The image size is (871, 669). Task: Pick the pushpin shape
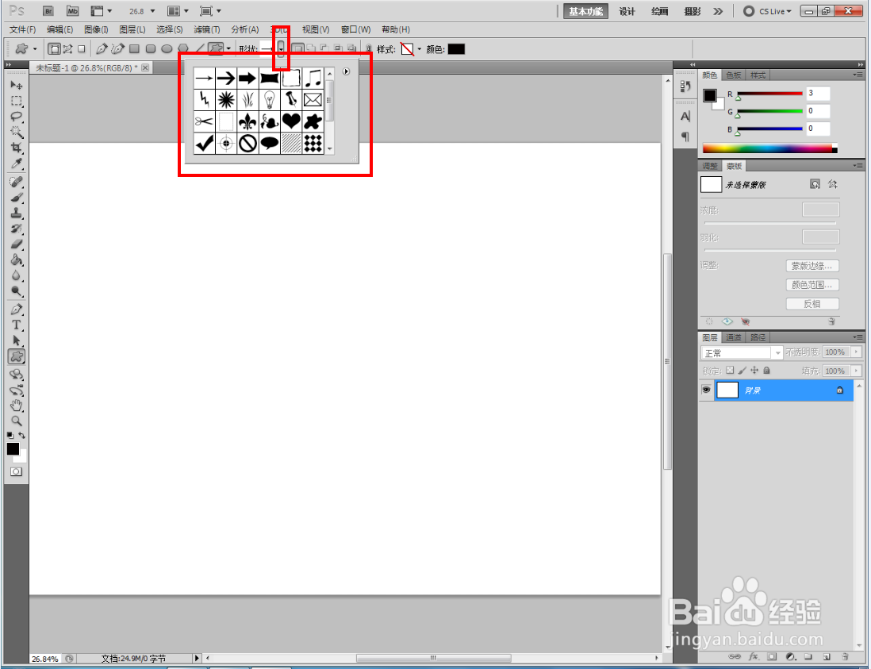291,99
